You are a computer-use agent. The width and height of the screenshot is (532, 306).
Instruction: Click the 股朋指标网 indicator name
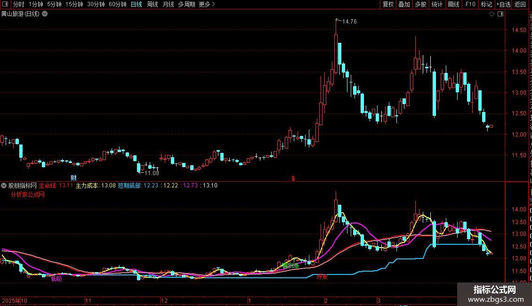point(23,185)
